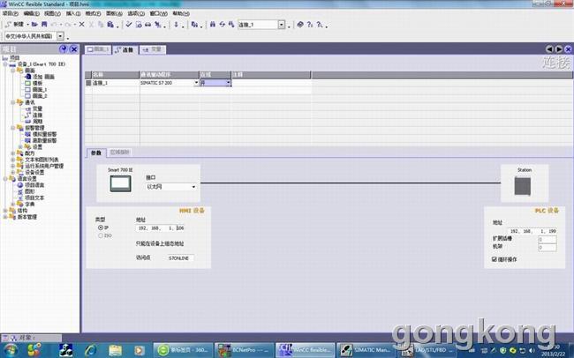Open the 窗口 (Window) menu

click(158, 13)
